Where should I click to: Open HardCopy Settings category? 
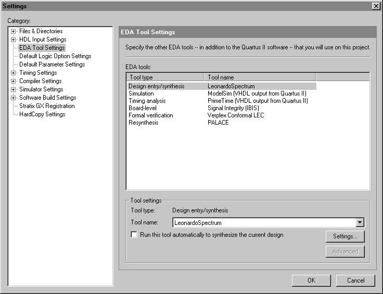click(x=42, y=114)
